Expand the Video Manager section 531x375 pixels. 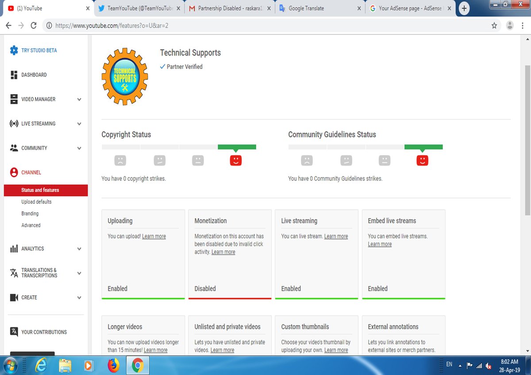[x=79, y=99]
